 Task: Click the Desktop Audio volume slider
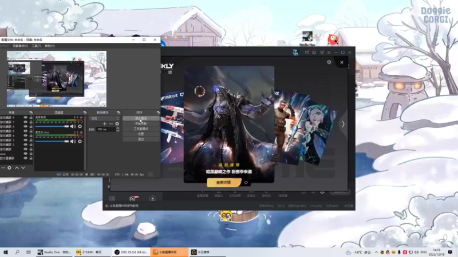click(x=52, y=126)
